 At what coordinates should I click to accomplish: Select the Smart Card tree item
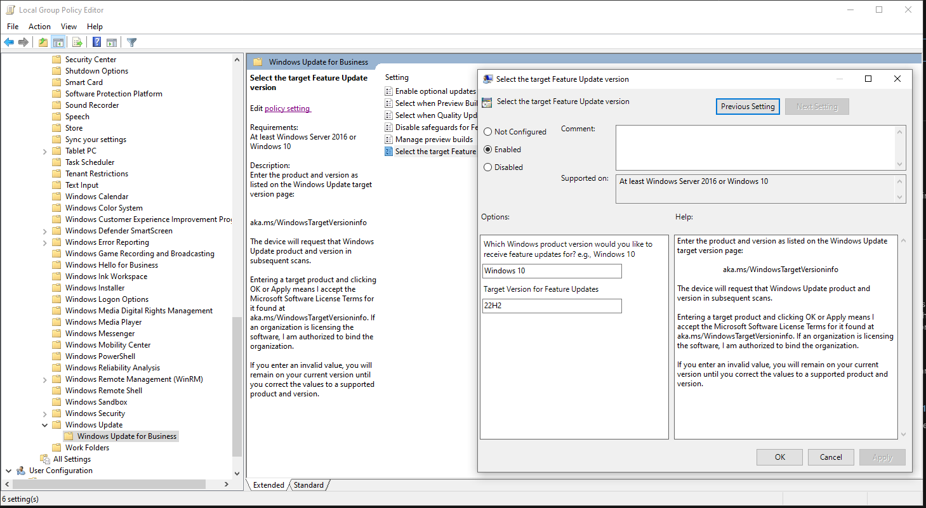(x=84, y=82)
